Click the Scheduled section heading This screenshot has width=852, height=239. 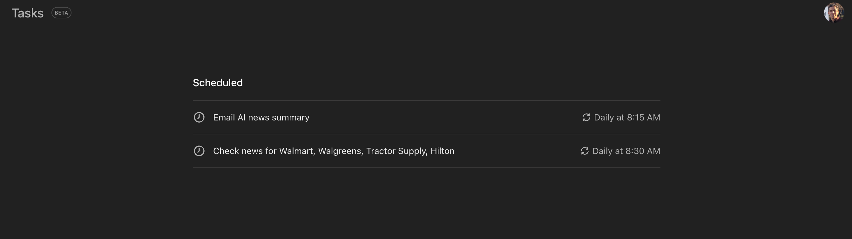(218, 82)
